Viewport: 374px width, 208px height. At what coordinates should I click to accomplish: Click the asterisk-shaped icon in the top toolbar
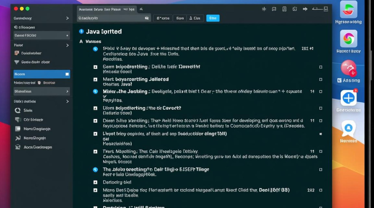(264, 9)
